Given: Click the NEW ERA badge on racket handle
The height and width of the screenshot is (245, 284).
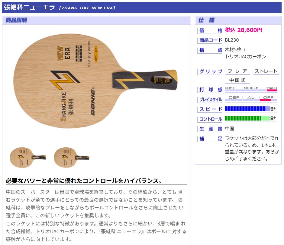Looking at the screenshot, I should 161,80.
